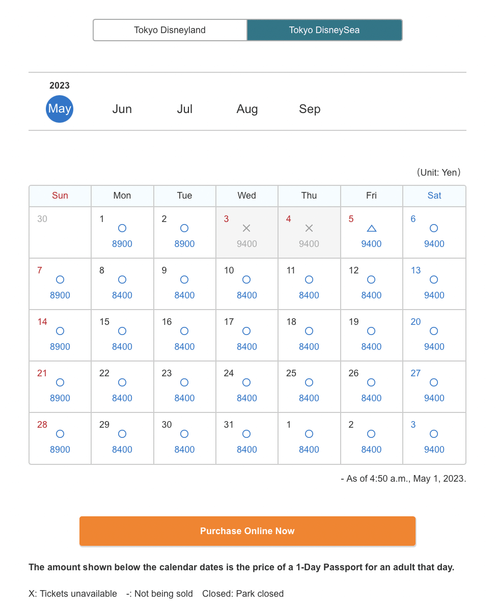The image size is (498, 611).
Task: Choose the May 19 date number
Action: (x=354, y=322)
